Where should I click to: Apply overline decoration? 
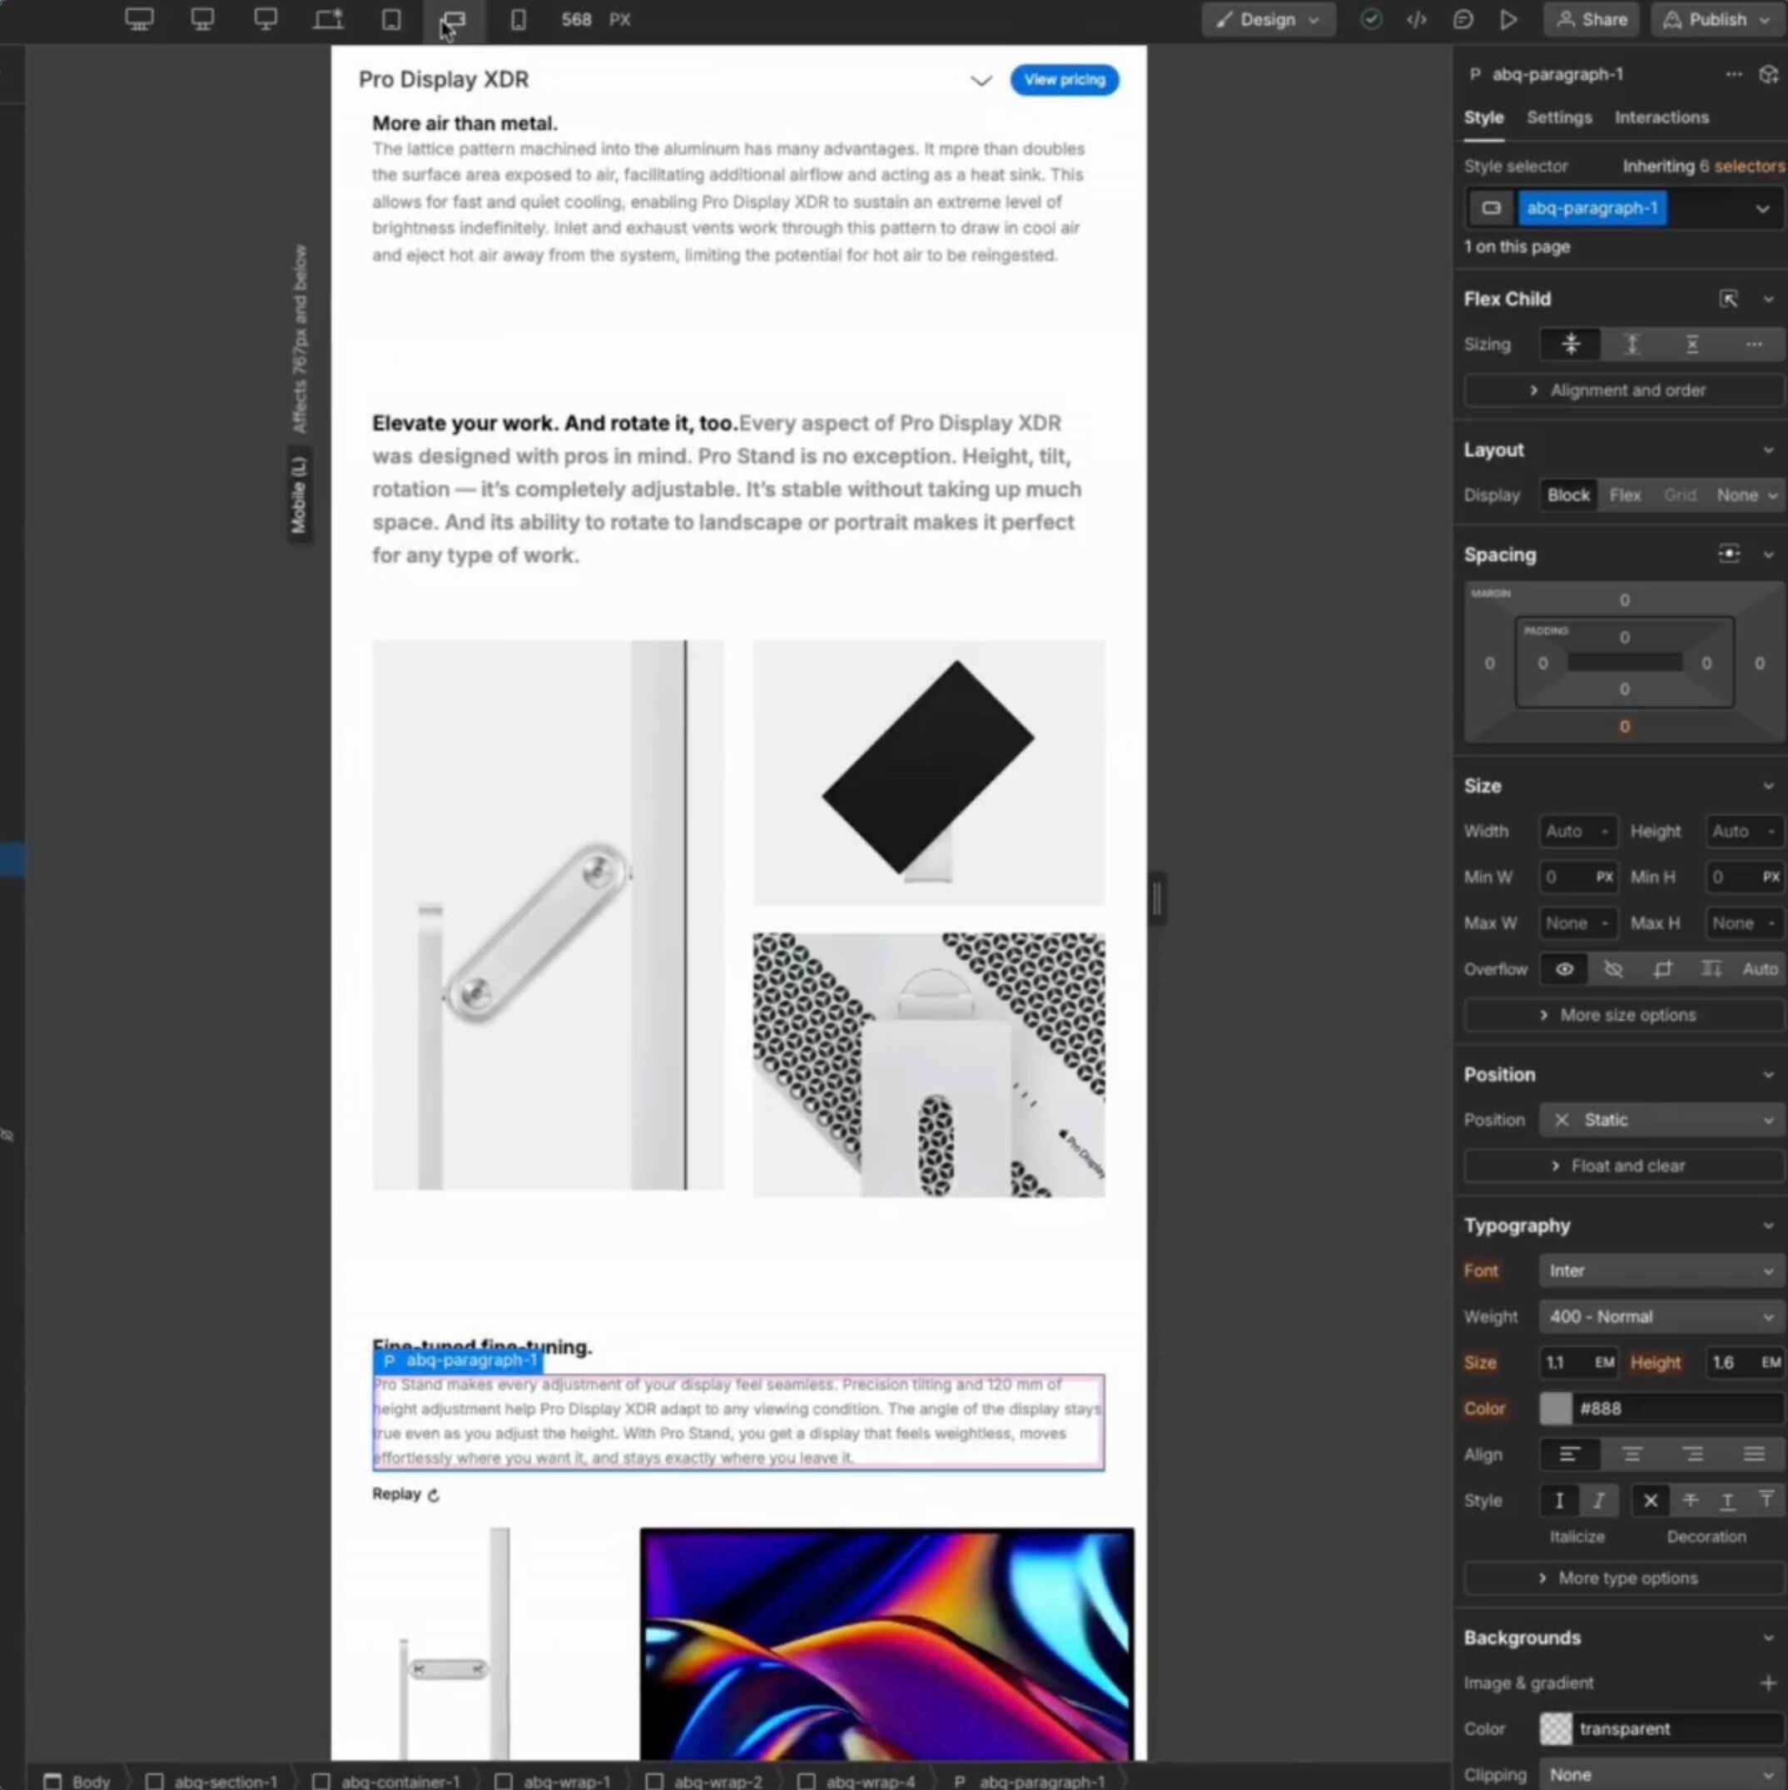click(x=1766, y=1500)
